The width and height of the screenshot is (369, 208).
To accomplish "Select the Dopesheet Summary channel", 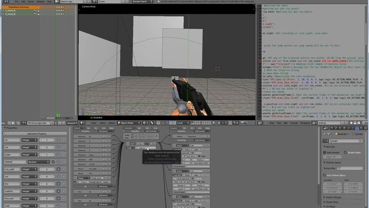I will (x=19, y=7).
